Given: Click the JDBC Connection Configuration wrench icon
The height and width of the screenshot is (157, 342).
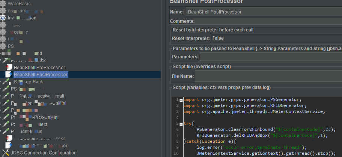Looking at the screenshot, I should pyautogui.click(x=6, y=153).
